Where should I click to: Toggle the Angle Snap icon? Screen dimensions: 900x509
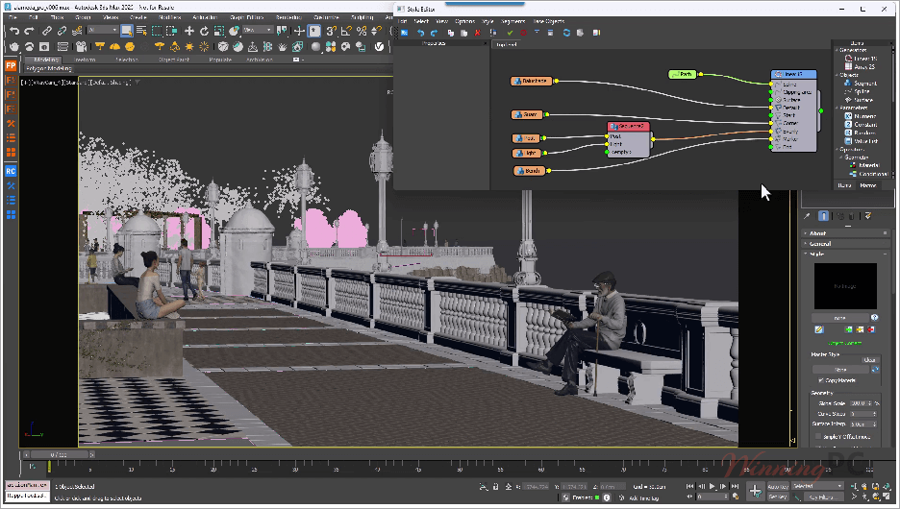346,31
